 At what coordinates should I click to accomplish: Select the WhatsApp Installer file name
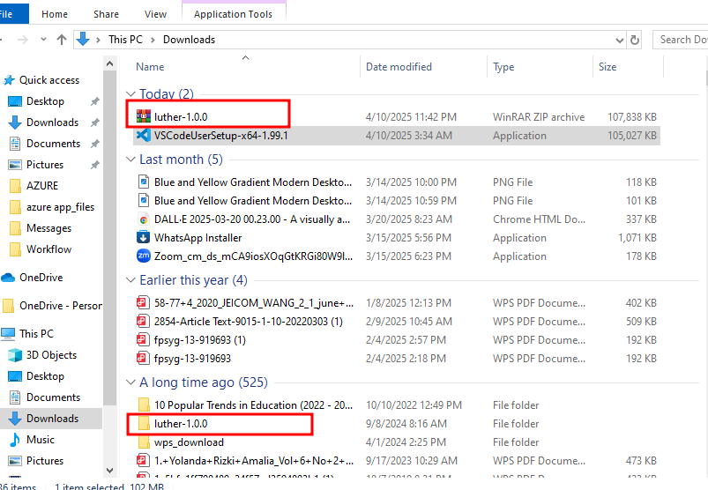pyautogui.click(x=197, y=238)
